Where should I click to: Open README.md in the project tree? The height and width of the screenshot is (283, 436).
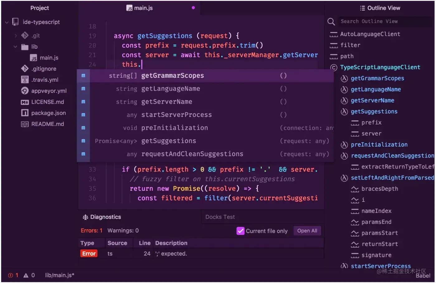pyautogui.click(x=48, y=124)
